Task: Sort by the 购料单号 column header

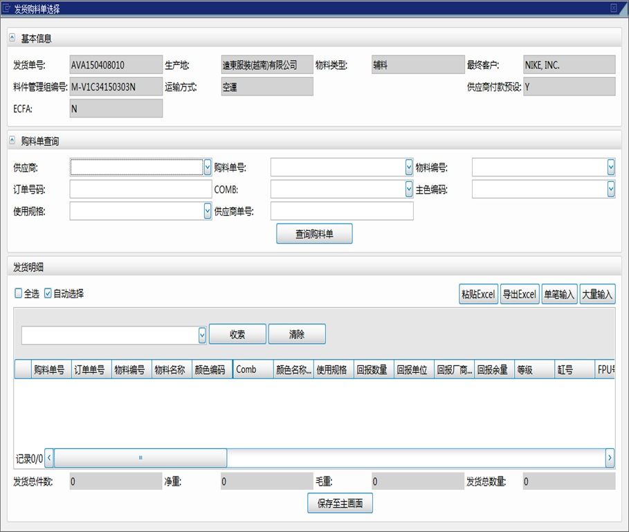Action: (51, 369)
